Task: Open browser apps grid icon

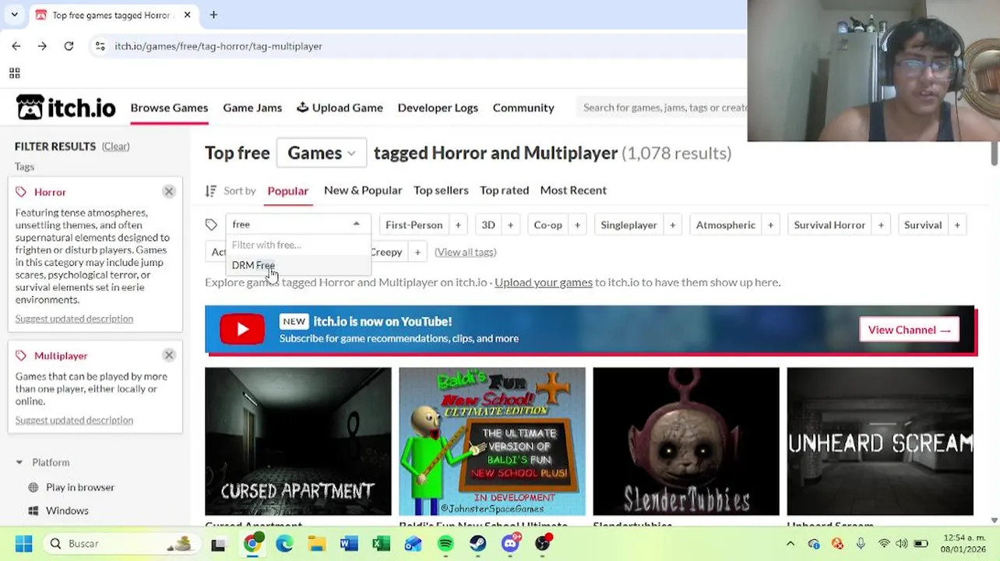Action: pyautogui.click(x=14, y=73)
